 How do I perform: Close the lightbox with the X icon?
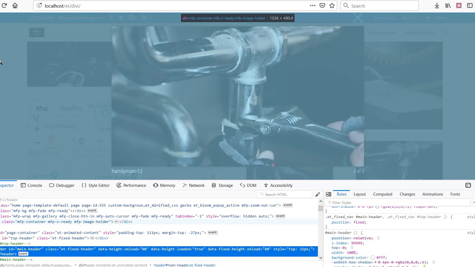[x=358, y=18]
